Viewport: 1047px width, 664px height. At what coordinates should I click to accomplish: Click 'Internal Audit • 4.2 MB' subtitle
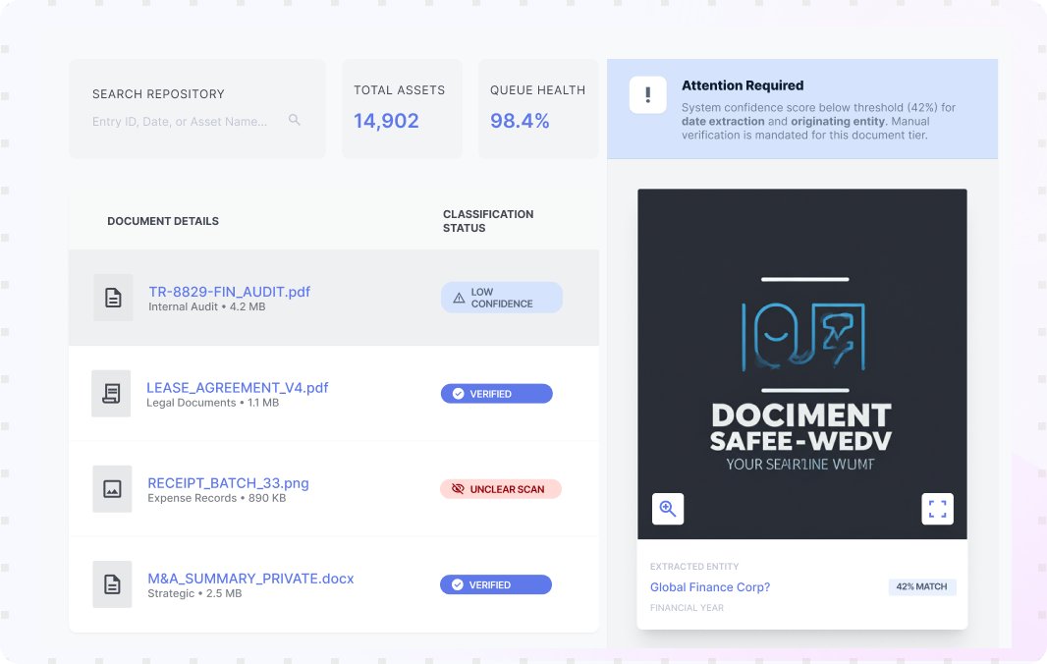point(207,306)
